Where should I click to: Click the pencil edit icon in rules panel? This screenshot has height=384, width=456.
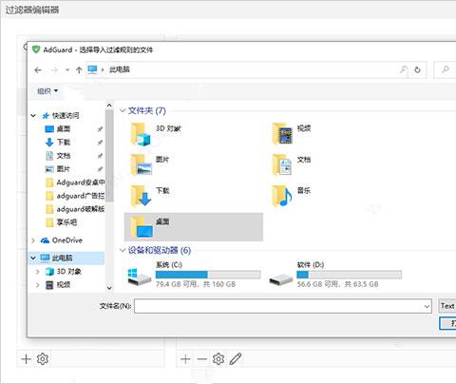236,358
